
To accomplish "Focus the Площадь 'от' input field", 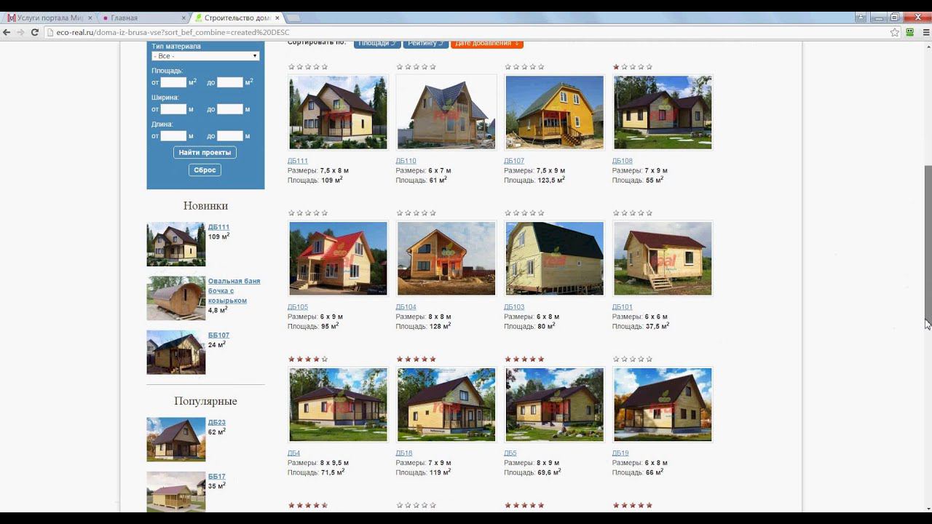I will (x=173, y=82).
